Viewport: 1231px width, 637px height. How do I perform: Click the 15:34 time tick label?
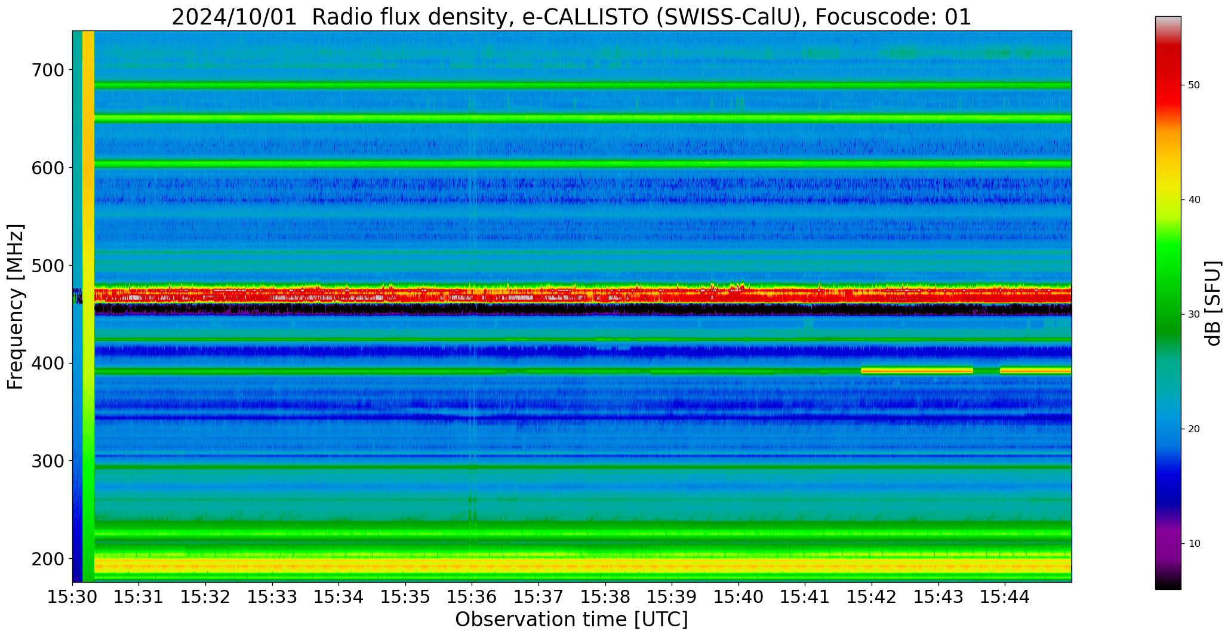[x=339, y=596]
